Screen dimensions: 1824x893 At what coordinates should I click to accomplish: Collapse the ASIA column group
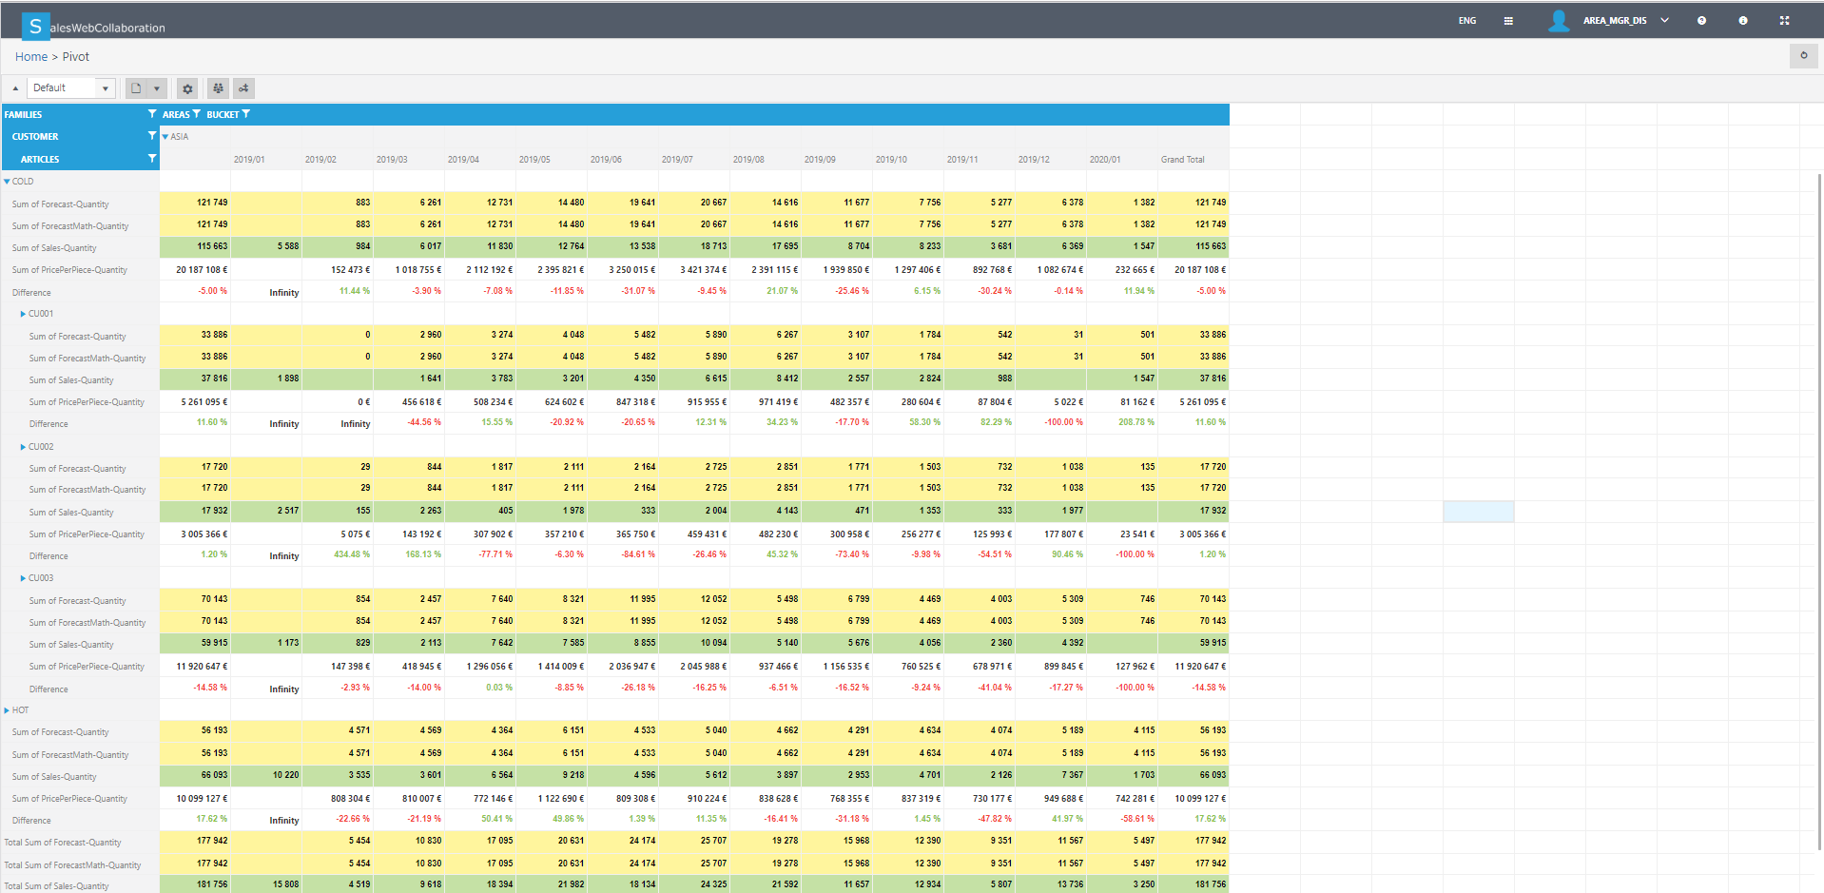click(165, 136)
